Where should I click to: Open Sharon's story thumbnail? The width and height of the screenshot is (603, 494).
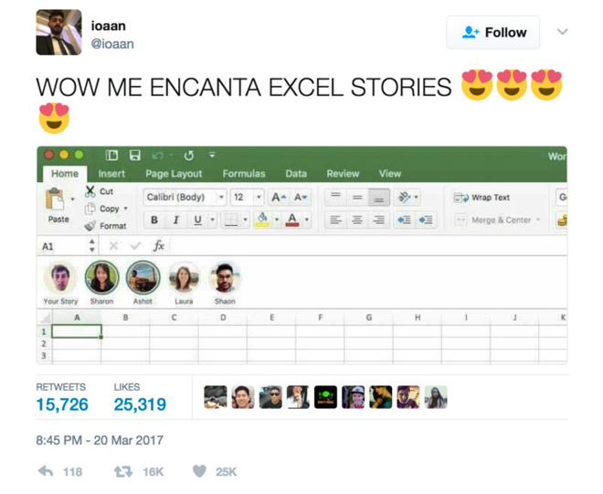point(101,278)
